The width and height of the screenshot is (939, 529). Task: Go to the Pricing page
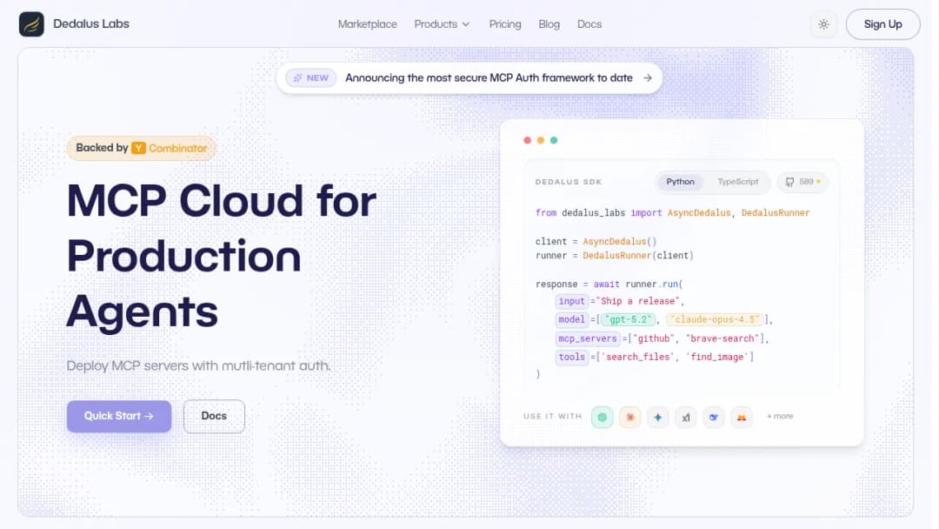(505, 24)
